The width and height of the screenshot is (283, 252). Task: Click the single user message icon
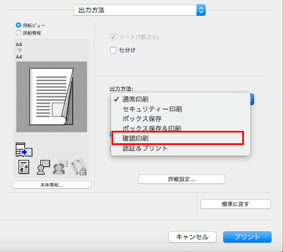click(x=44, y=167)
